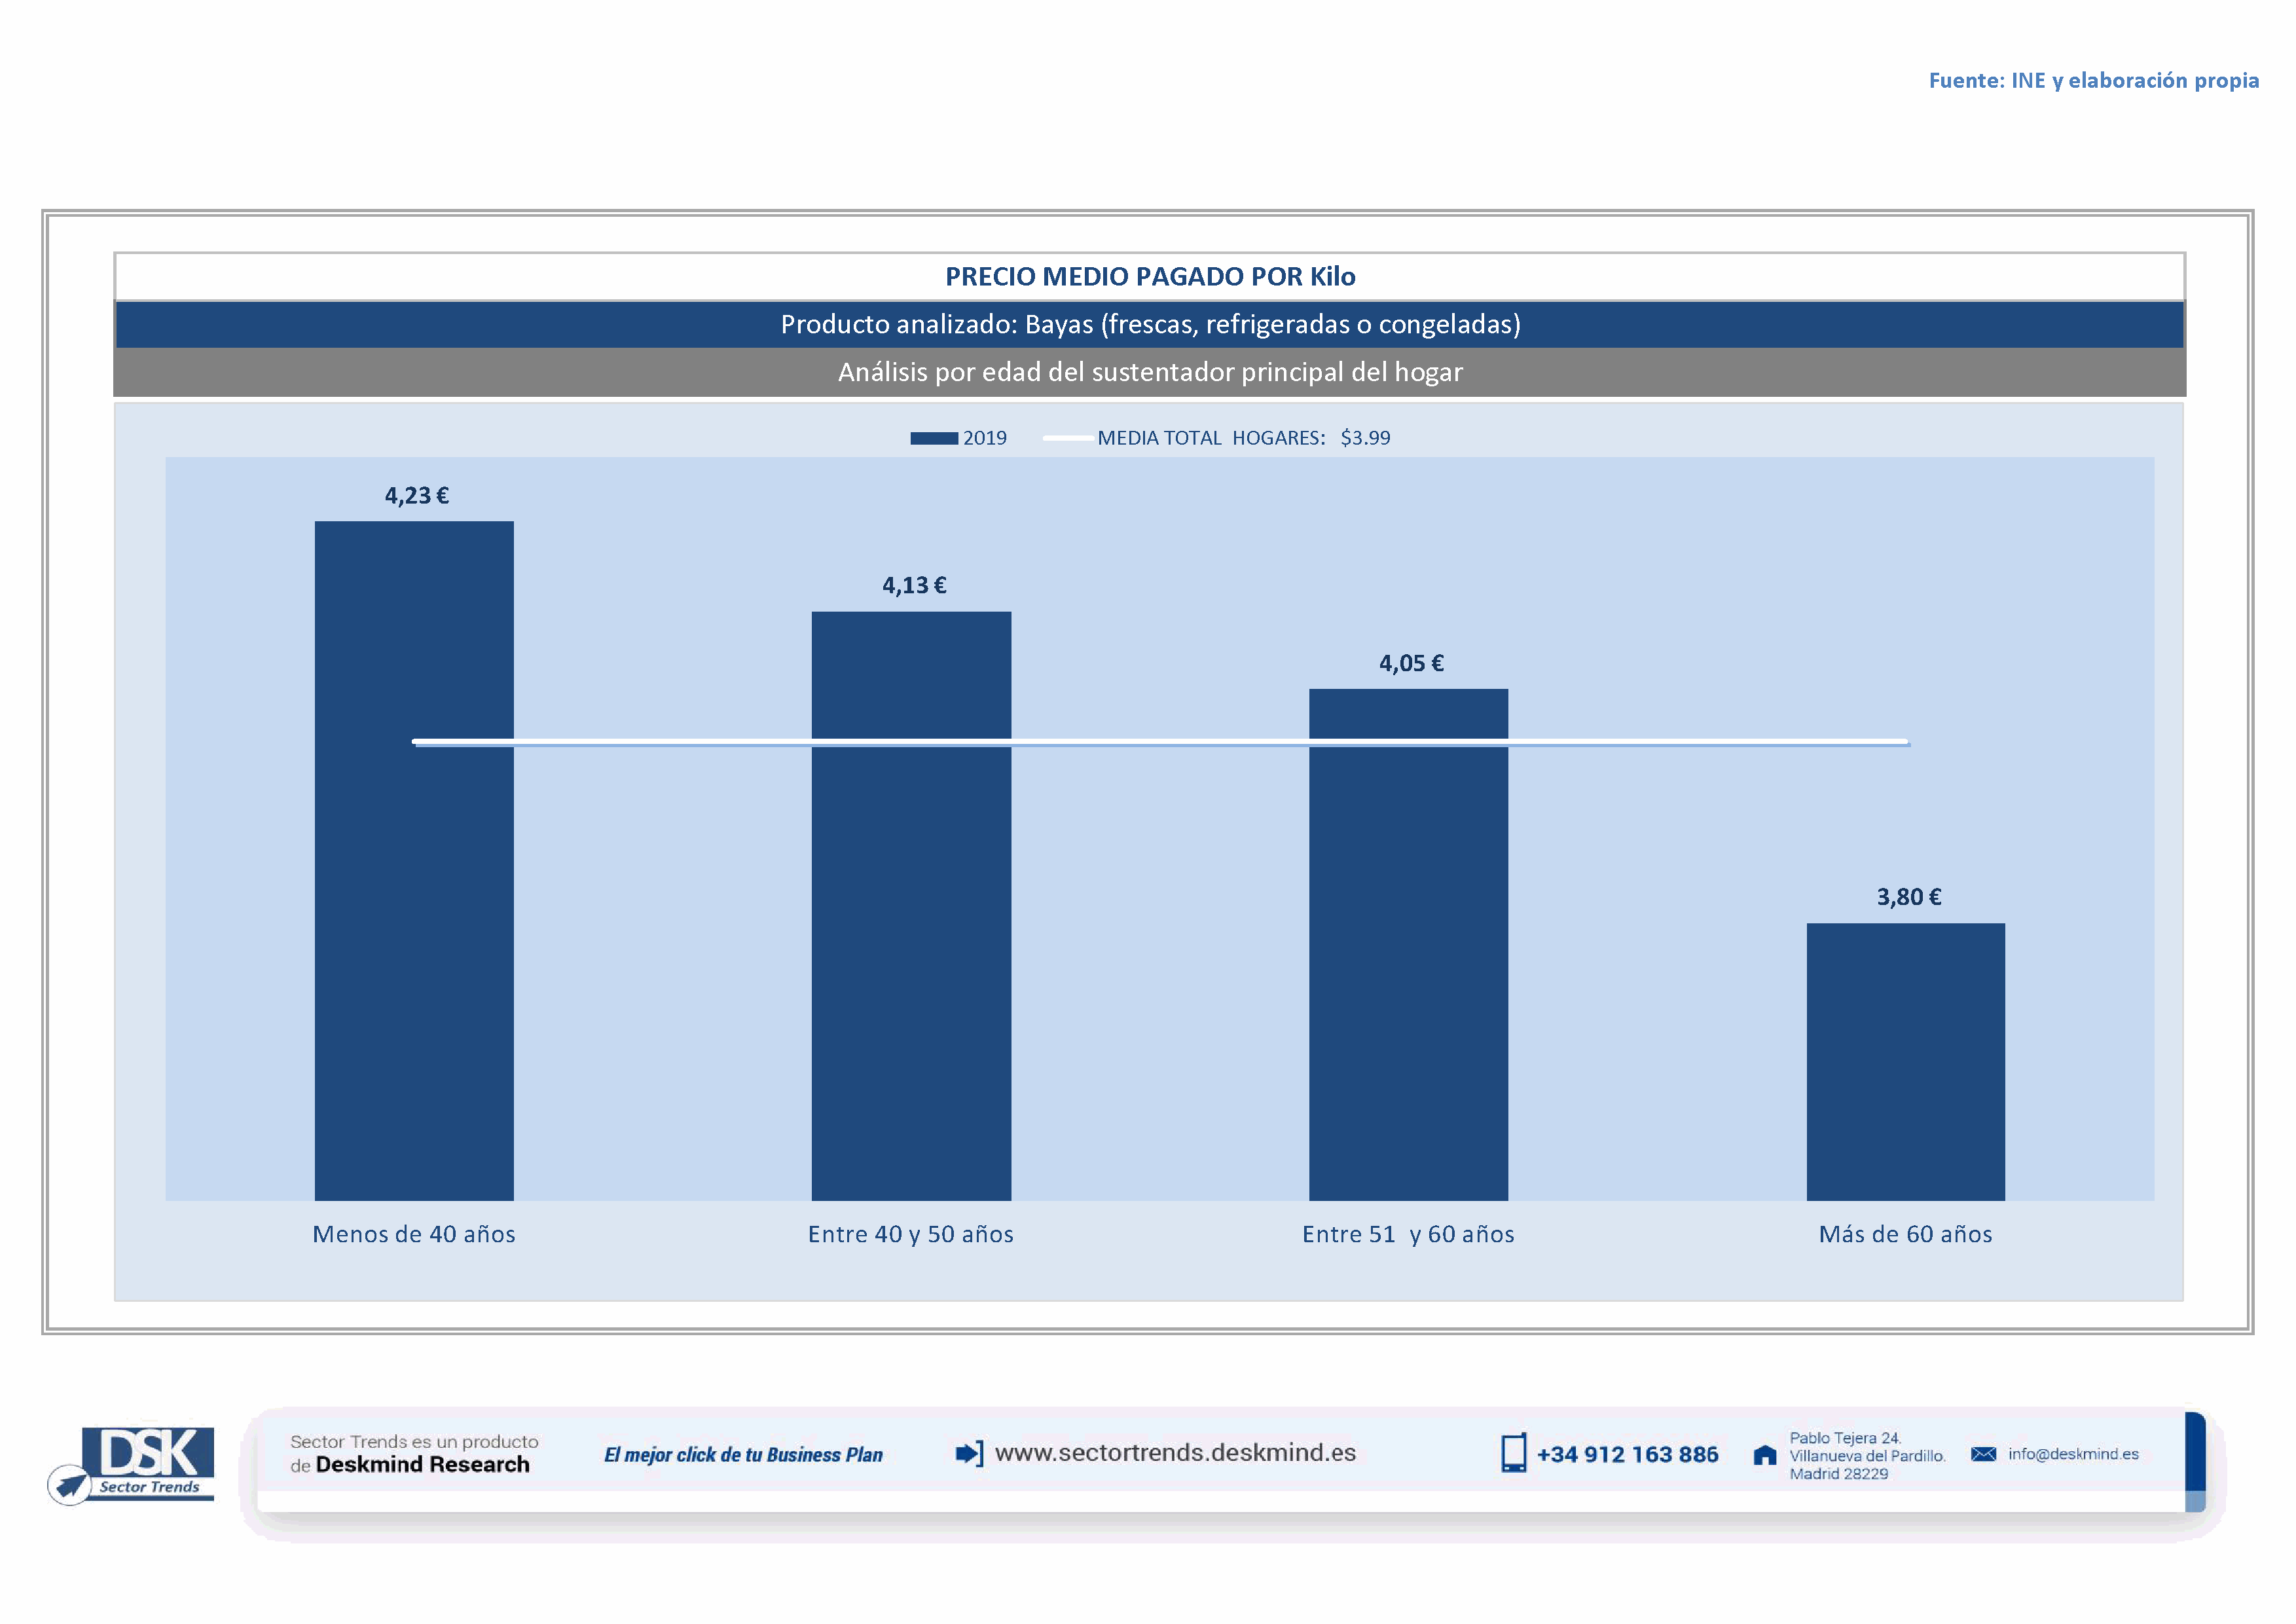Image resolution: width=2296 pixels, height=1624 pixels.
Task: Click the envelope email icon
Action: [x=1983, y=1454]
